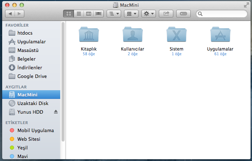Filter by the Mavi blue tag
This screenshot has width=252, height=161.
[31, 156]
